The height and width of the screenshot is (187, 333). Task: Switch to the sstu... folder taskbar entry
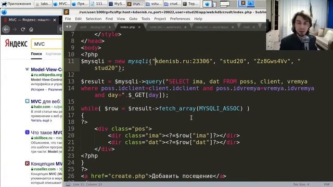154,4
